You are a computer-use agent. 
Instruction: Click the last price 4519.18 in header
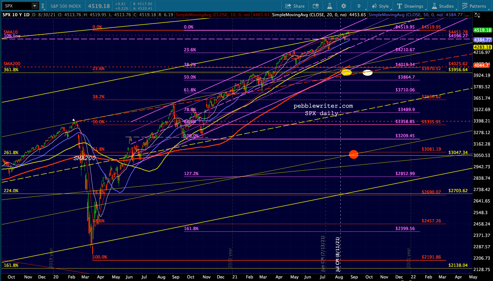[99, 6]
